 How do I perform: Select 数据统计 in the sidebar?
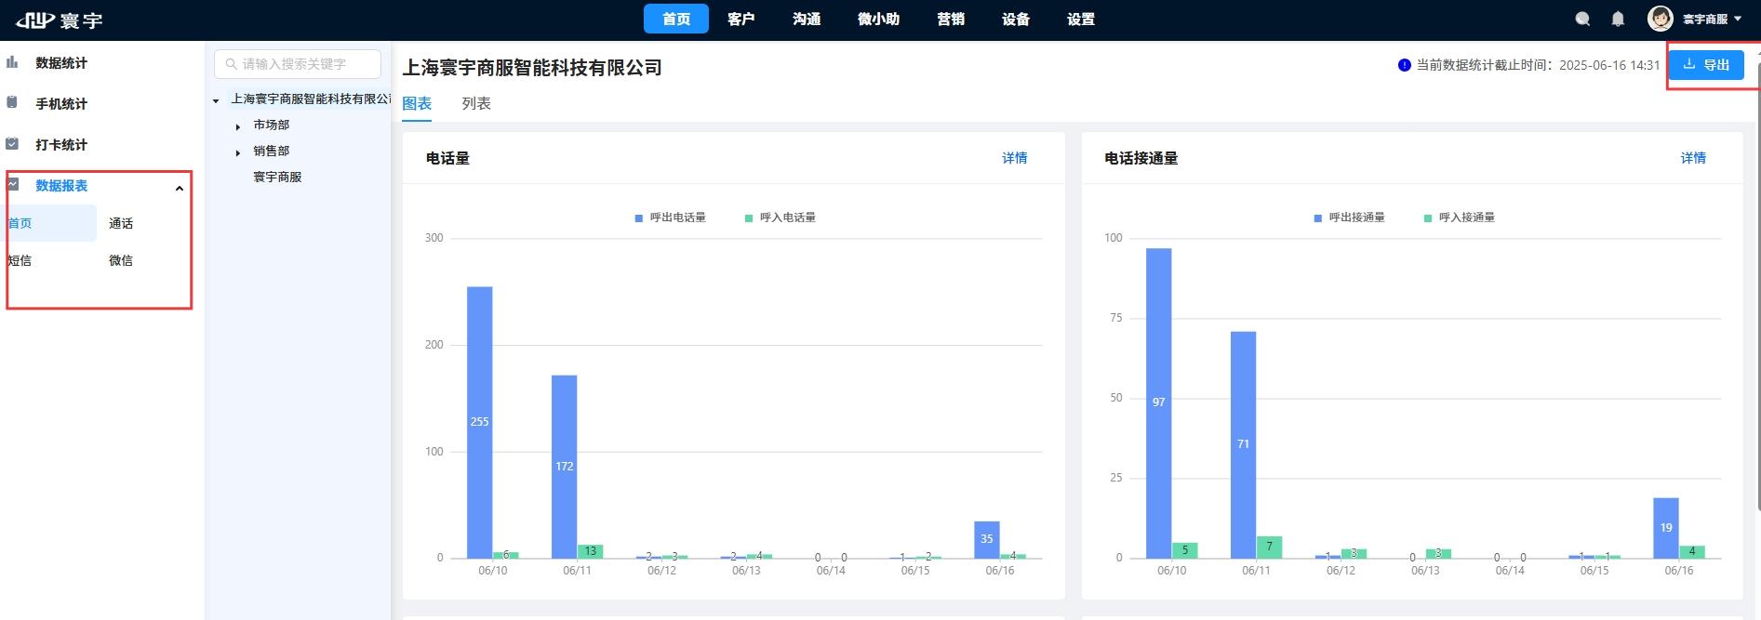[61, 63]
